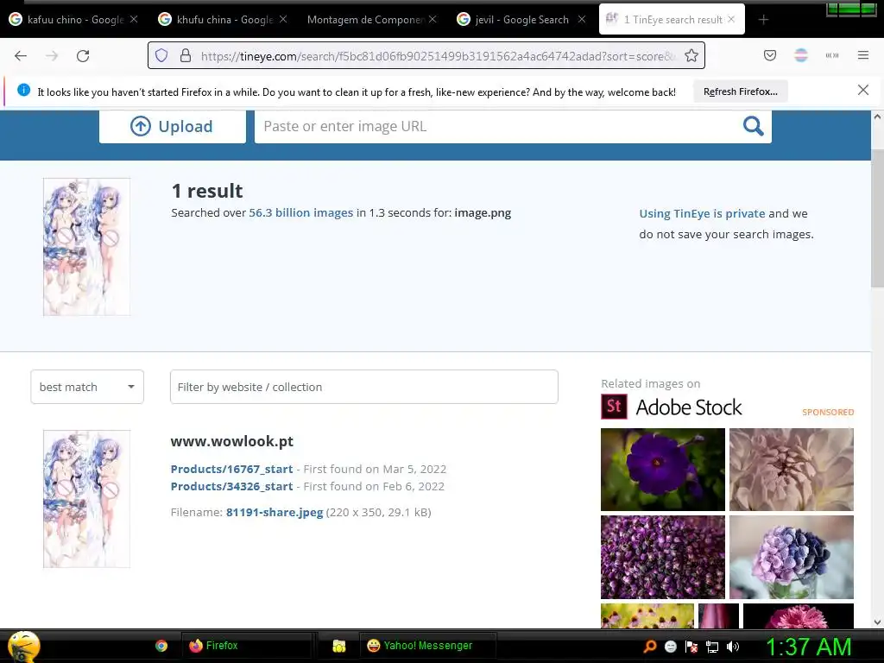The image size is (884, 663).
Task: Click the orange search tray icon
Action: (650, 647)
